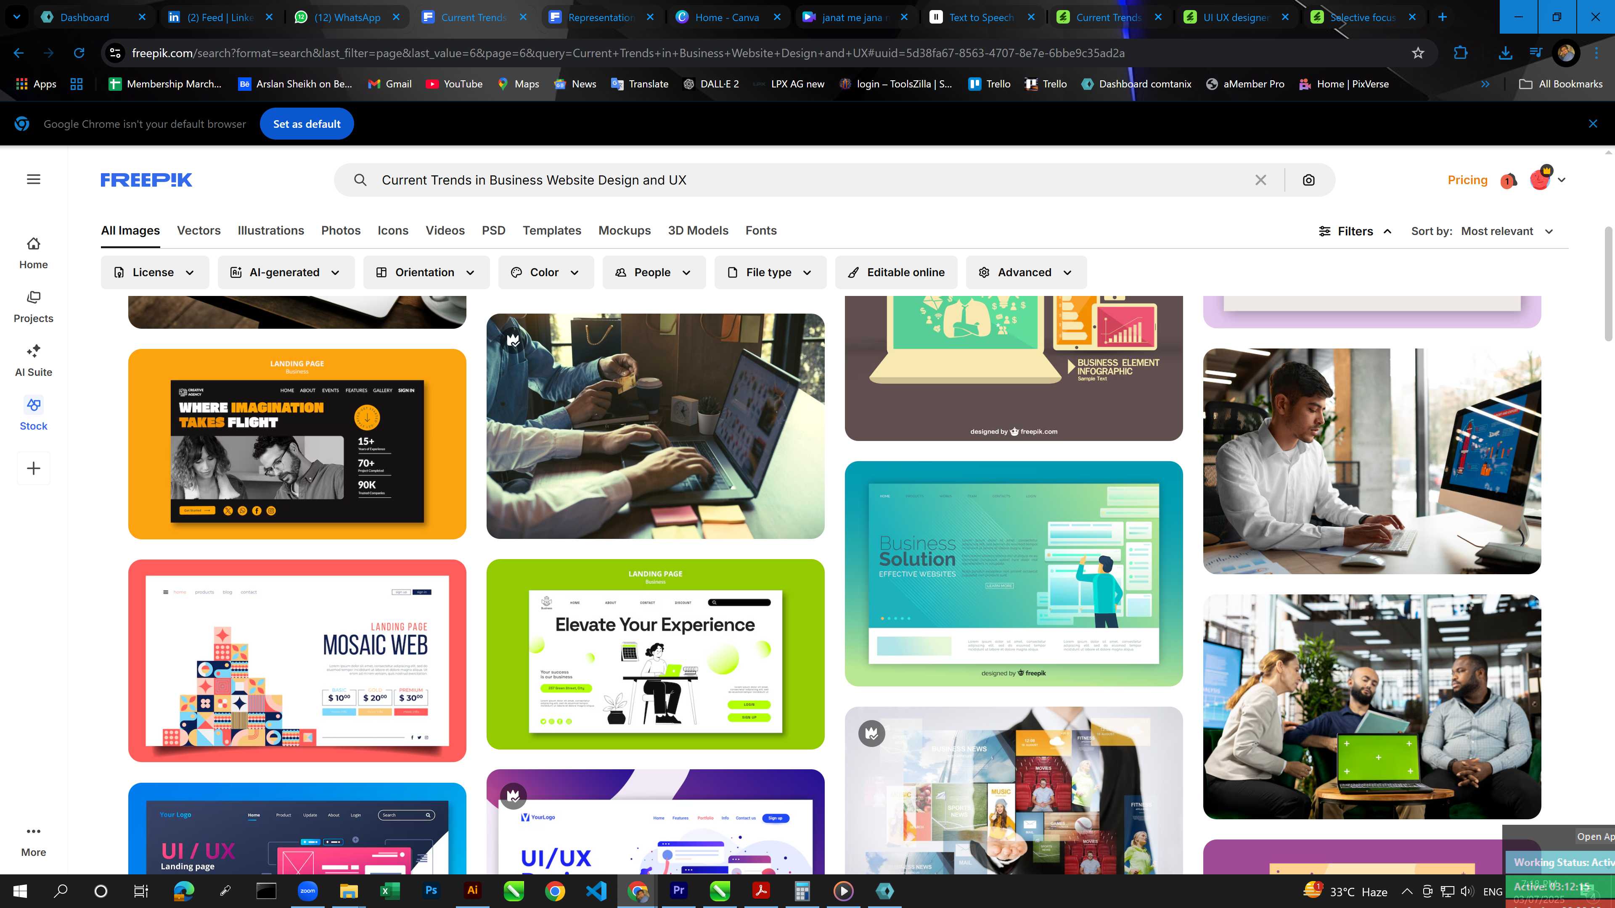The height and width of the screenshot is (908, 1615).
Task: Go back to previous page
Action: tap(19, 53)
